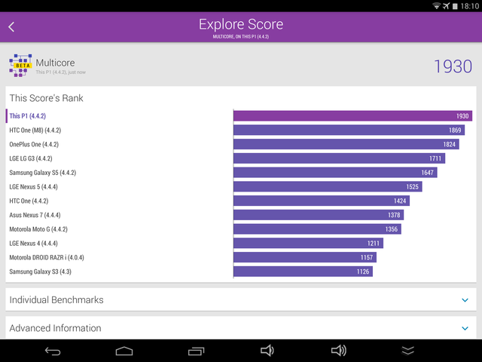482x362 pixels.
Task: Tap the 18:10 clock in status bar
Action: (x=470, y=6)
